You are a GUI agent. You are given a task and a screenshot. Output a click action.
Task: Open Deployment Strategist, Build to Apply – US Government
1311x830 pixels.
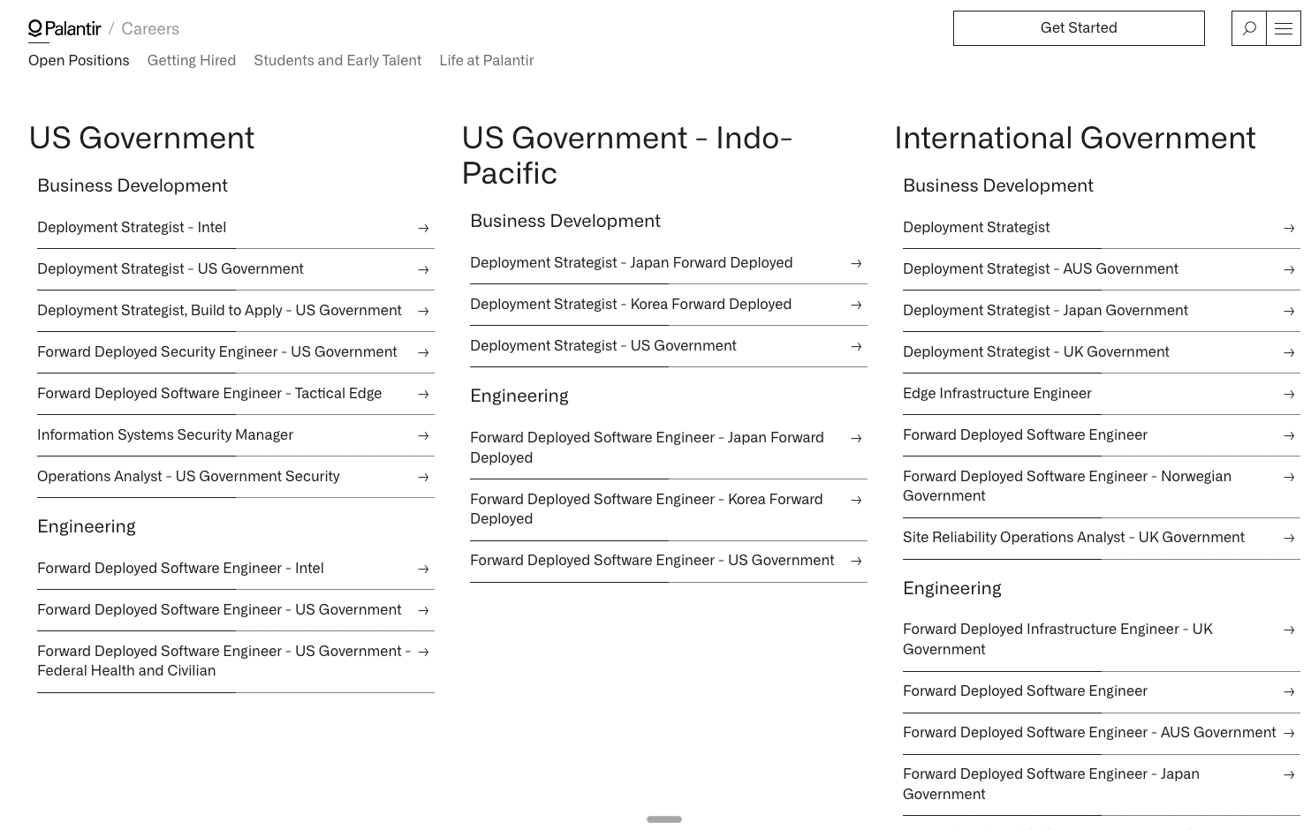pos(236,311)
